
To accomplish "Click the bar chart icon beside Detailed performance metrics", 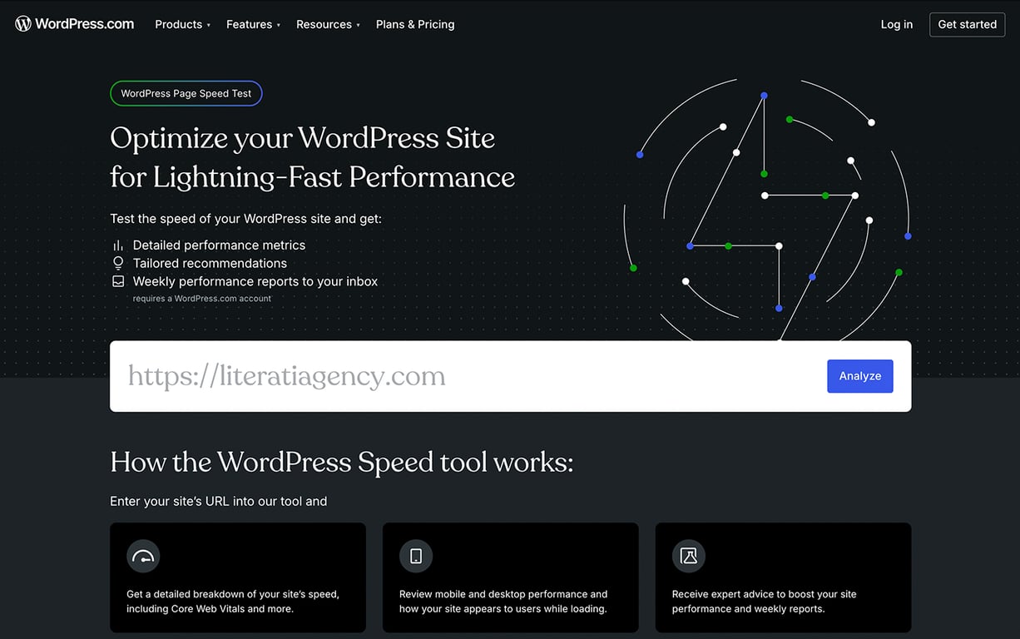I will tap(117, 245).
